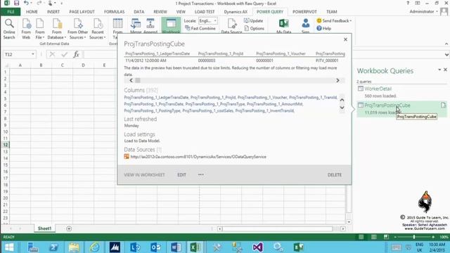
Task: Click the columns list up arrow
Action: point(342,100)
